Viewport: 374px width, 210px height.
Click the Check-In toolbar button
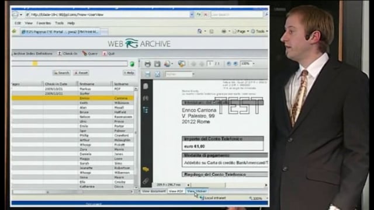[x=68, y=54]
